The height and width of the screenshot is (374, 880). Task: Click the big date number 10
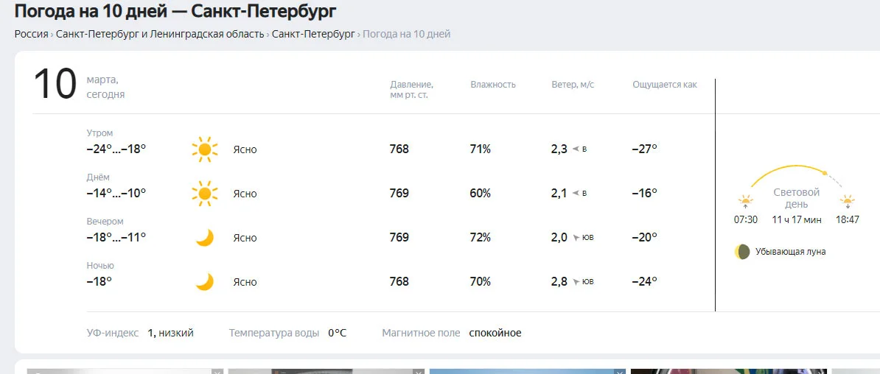click(x=55, y=84)
